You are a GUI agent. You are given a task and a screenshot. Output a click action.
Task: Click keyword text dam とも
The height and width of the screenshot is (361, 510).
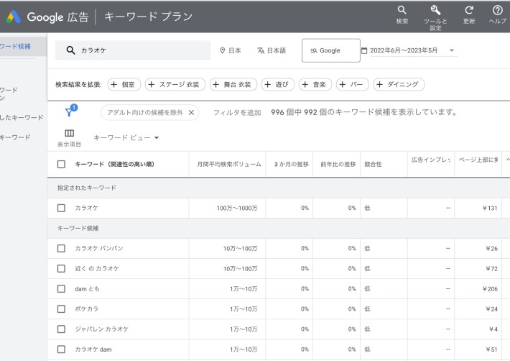[x=87, y=289]
